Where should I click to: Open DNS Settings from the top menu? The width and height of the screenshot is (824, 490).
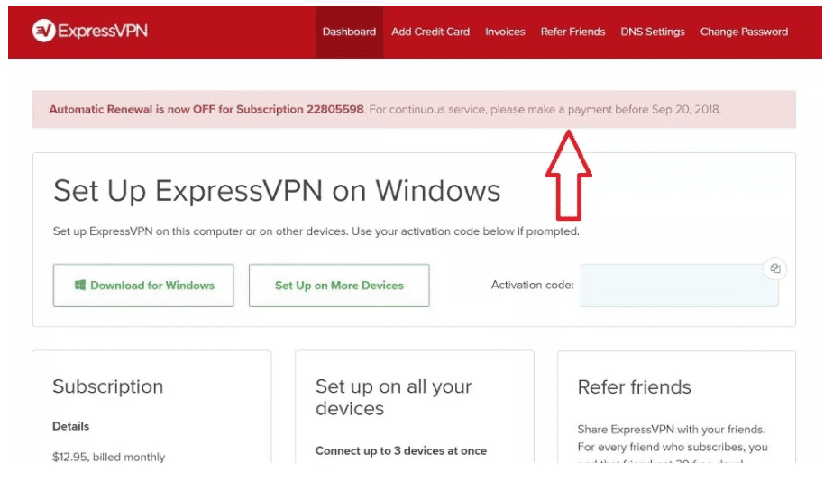[x=653, y=32]
